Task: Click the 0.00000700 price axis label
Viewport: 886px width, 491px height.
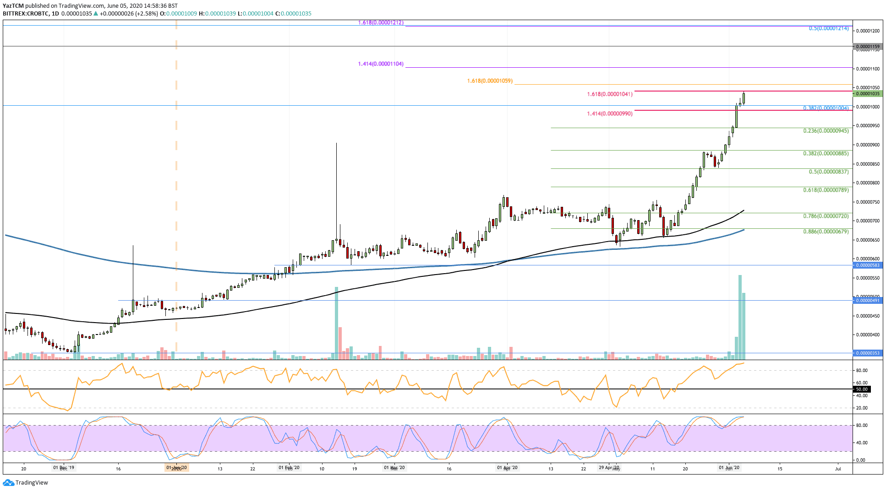Action: (868, 221)
